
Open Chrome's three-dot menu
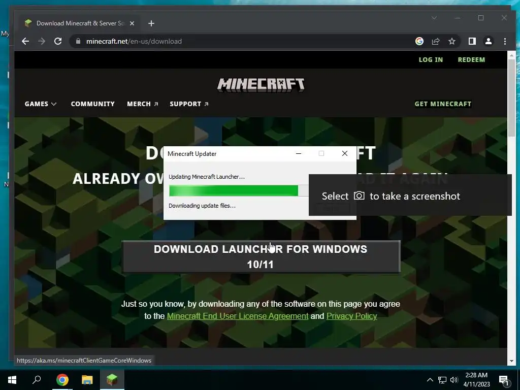[505, 41]
